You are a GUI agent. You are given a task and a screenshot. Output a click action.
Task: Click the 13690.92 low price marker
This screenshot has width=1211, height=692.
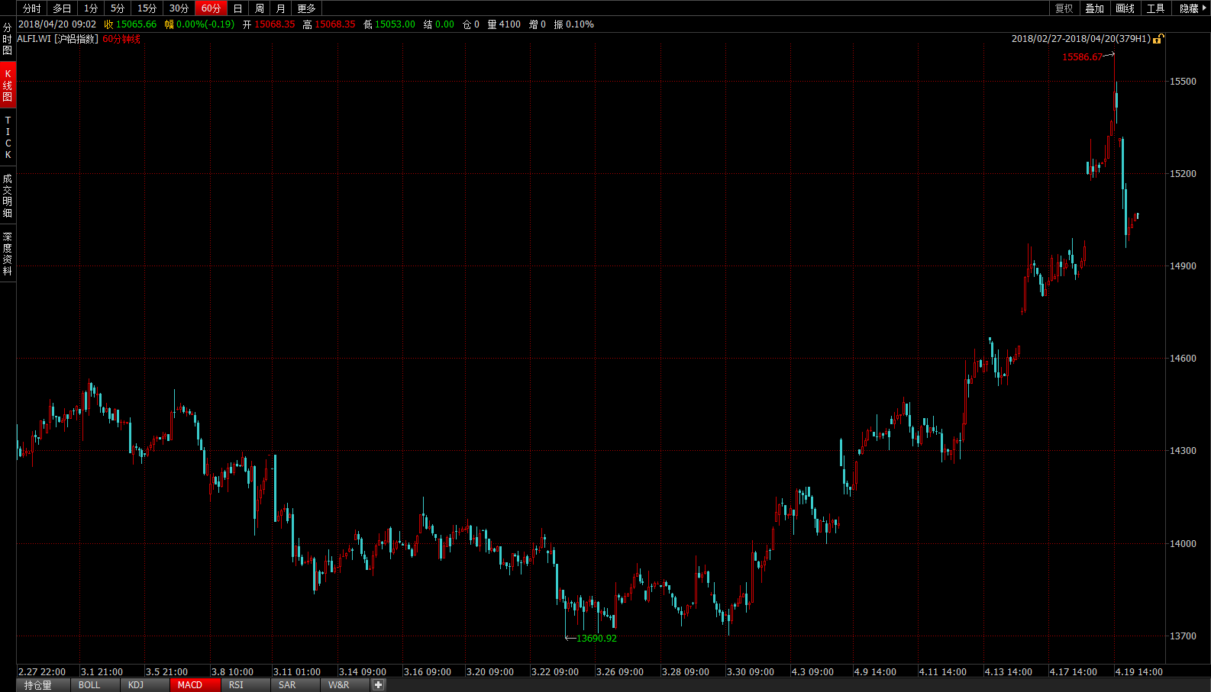coord(596,639)
